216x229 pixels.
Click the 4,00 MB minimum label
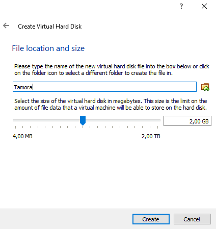(x=22, y=136)
